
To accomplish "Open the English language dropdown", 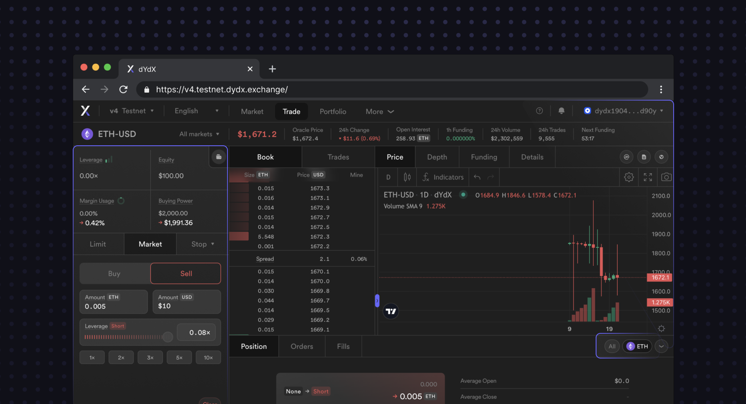I will coord(196,111).
